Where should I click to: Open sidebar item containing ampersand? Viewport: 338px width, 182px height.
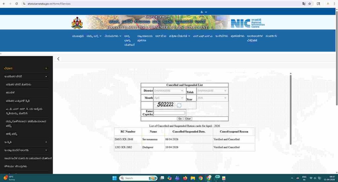pyautogui.click(x=28, y=158)
